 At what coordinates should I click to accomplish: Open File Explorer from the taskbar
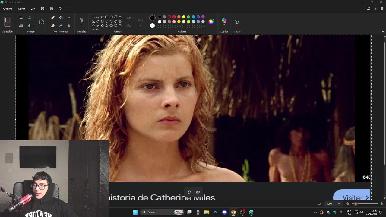click(207, 212)
